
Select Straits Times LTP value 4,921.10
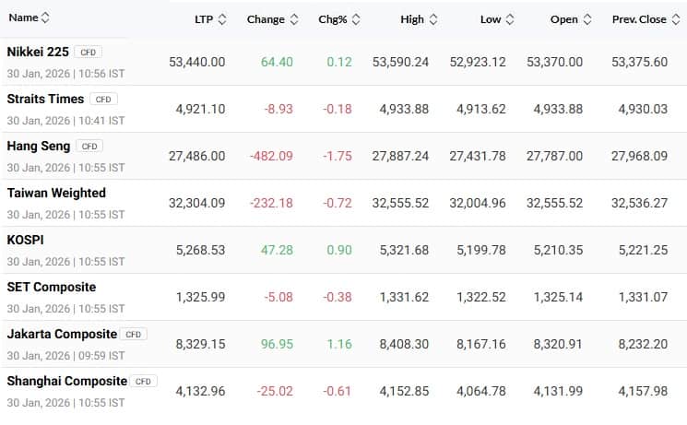201,109
